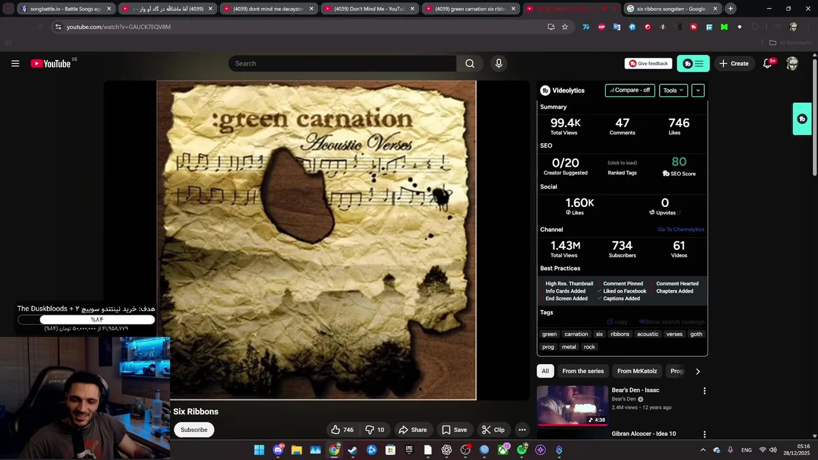Select the 'From the series' filter chip
Image resolution: width=818 pixels, height=460 pixels.
583,371
